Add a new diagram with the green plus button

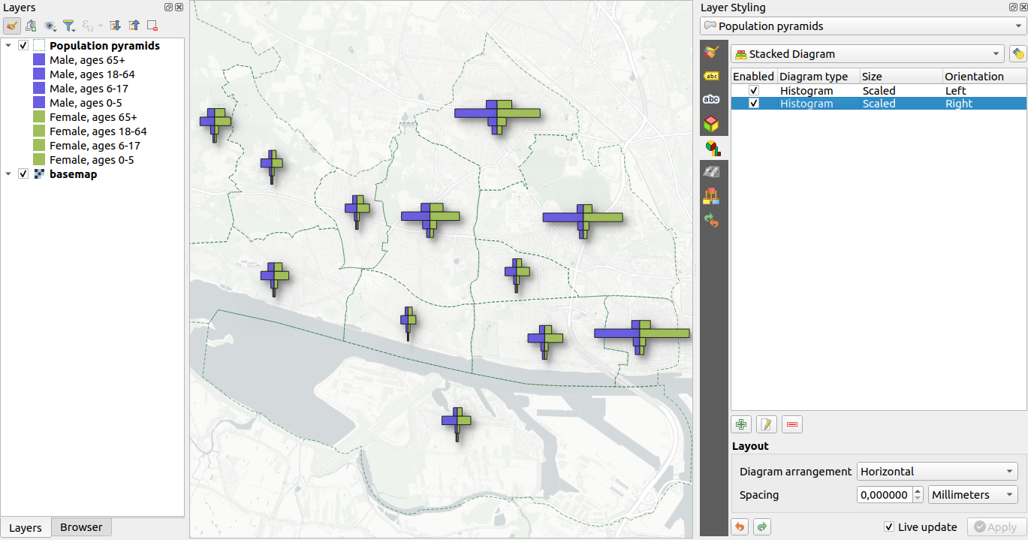(x=740, y=424)
